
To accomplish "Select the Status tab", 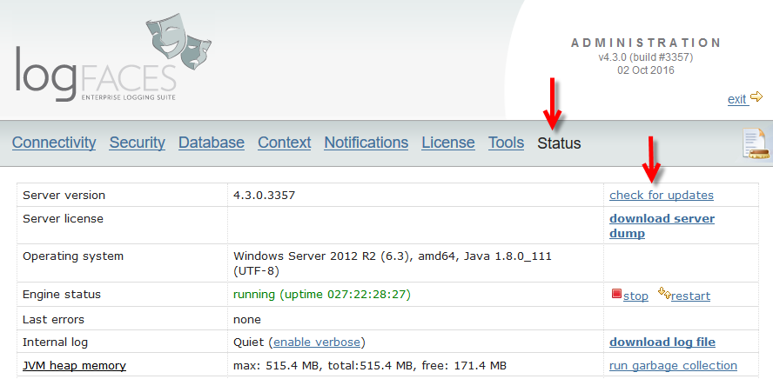I will click(x=559, y=143).
